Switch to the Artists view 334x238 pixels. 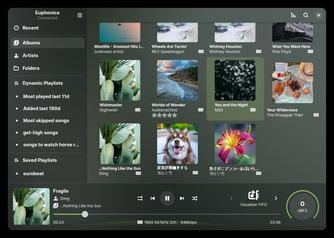tap(30, 56)
